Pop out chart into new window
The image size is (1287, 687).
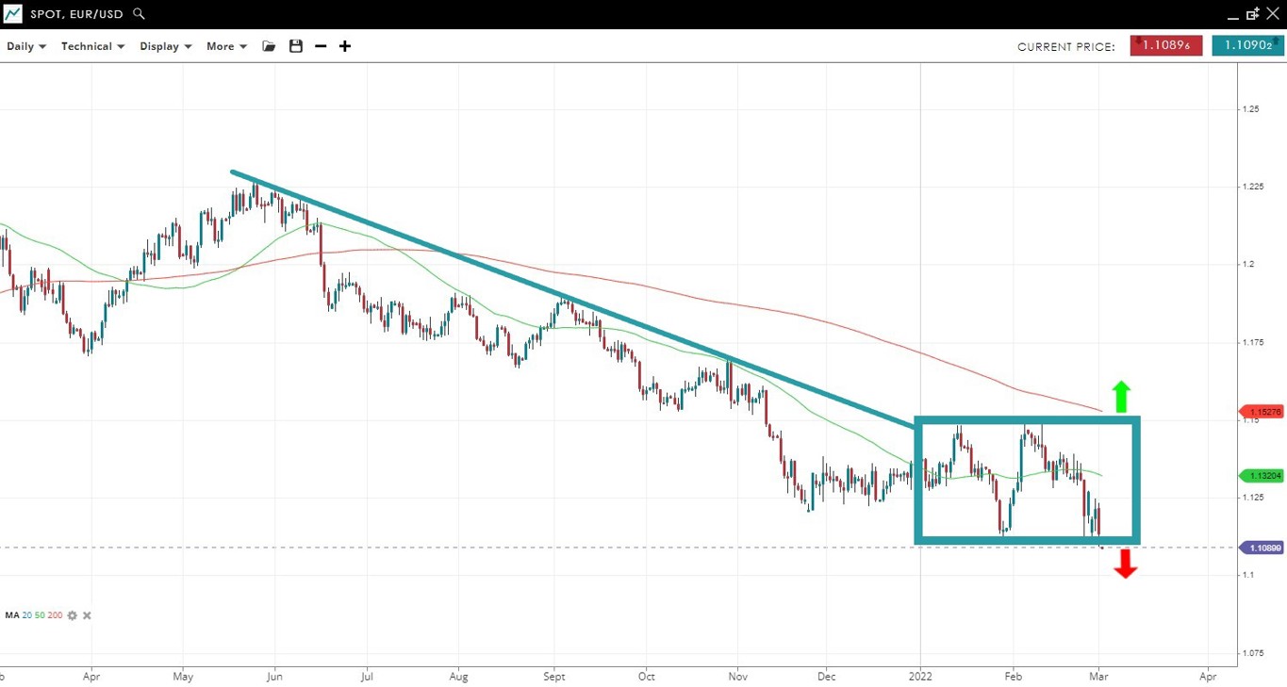point(1252,14)
